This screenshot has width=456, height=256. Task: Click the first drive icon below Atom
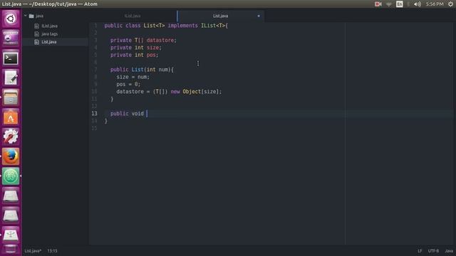click(11, 196)
